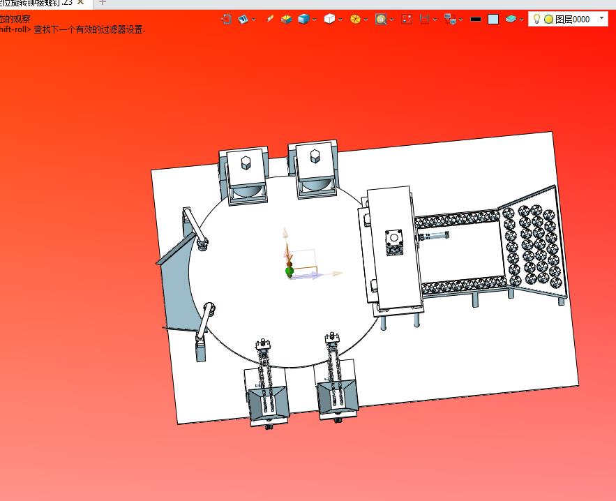Click the red H-shaped toolbar icon

pos(424,19)
